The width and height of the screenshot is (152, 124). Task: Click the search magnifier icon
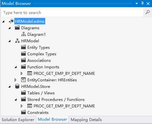147,12
